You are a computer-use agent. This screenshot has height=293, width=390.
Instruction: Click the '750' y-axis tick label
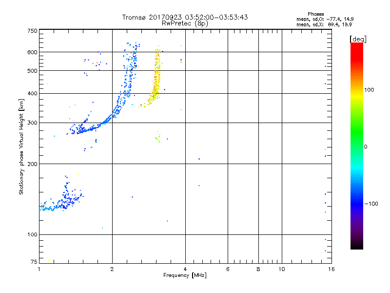pyautogui.click(x=32, y=31)
